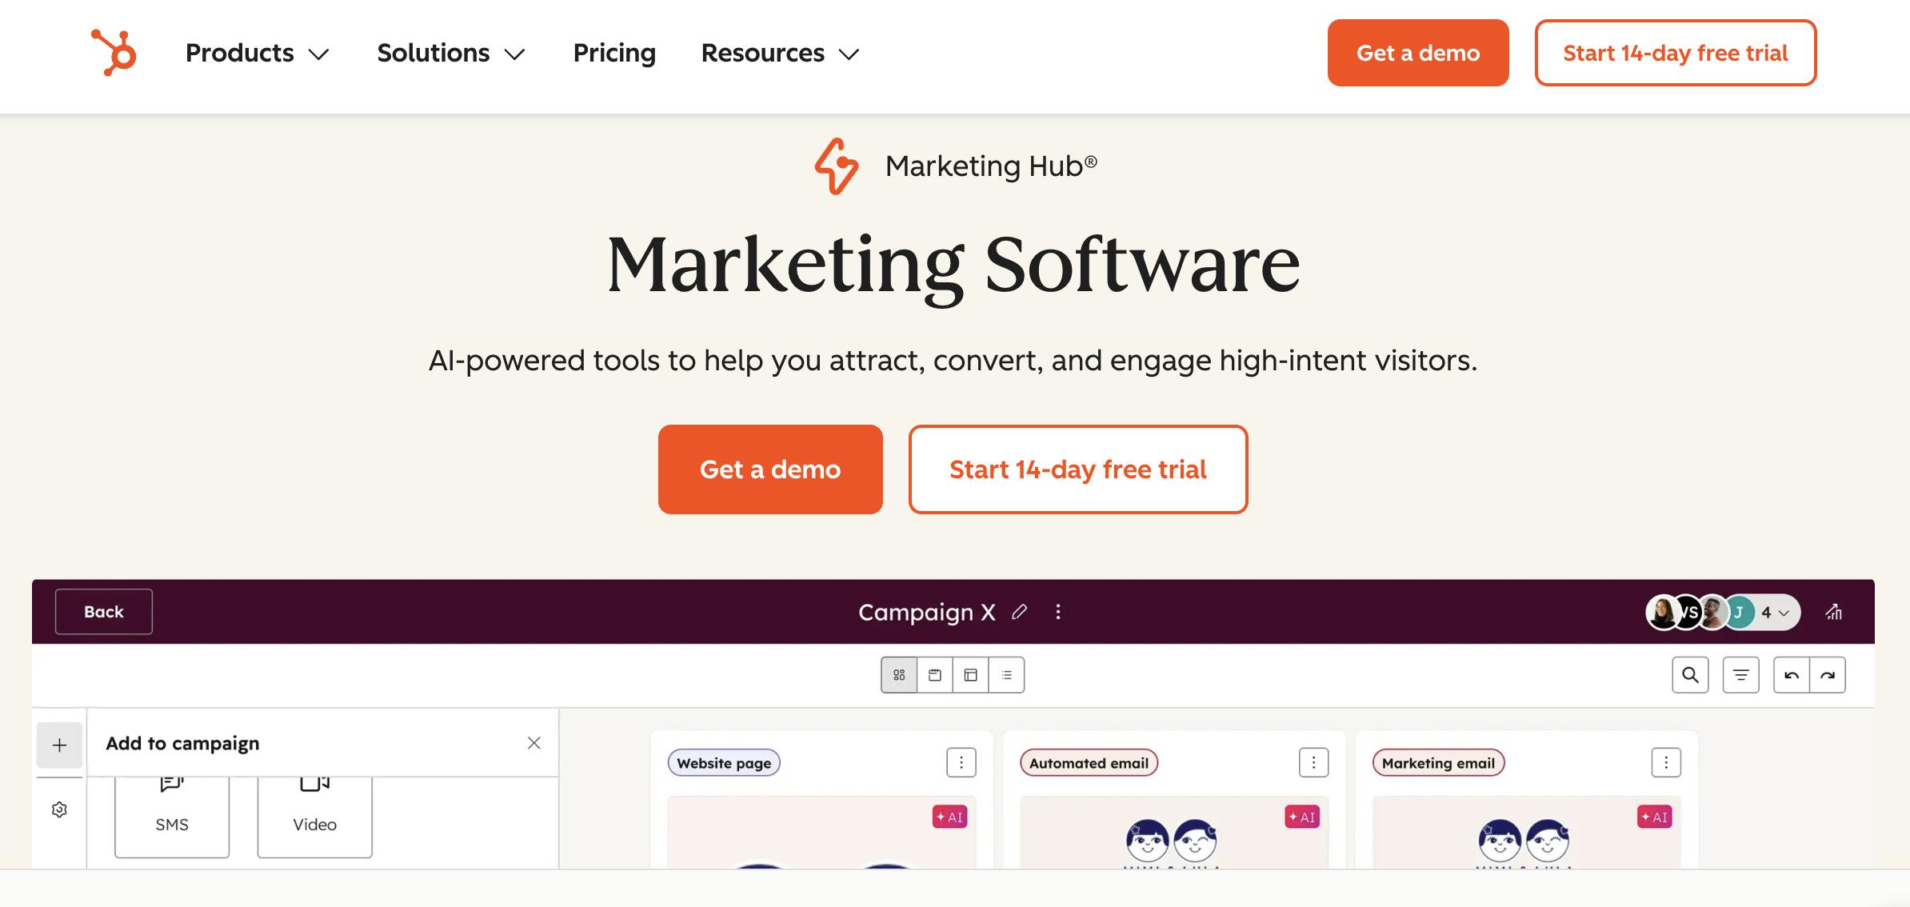Click the Back button in the campaign header
This screenshot has width=1910, height=907.
pos(102,611)
